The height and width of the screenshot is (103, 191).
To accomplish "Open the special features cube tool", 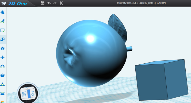I will 3,48.
